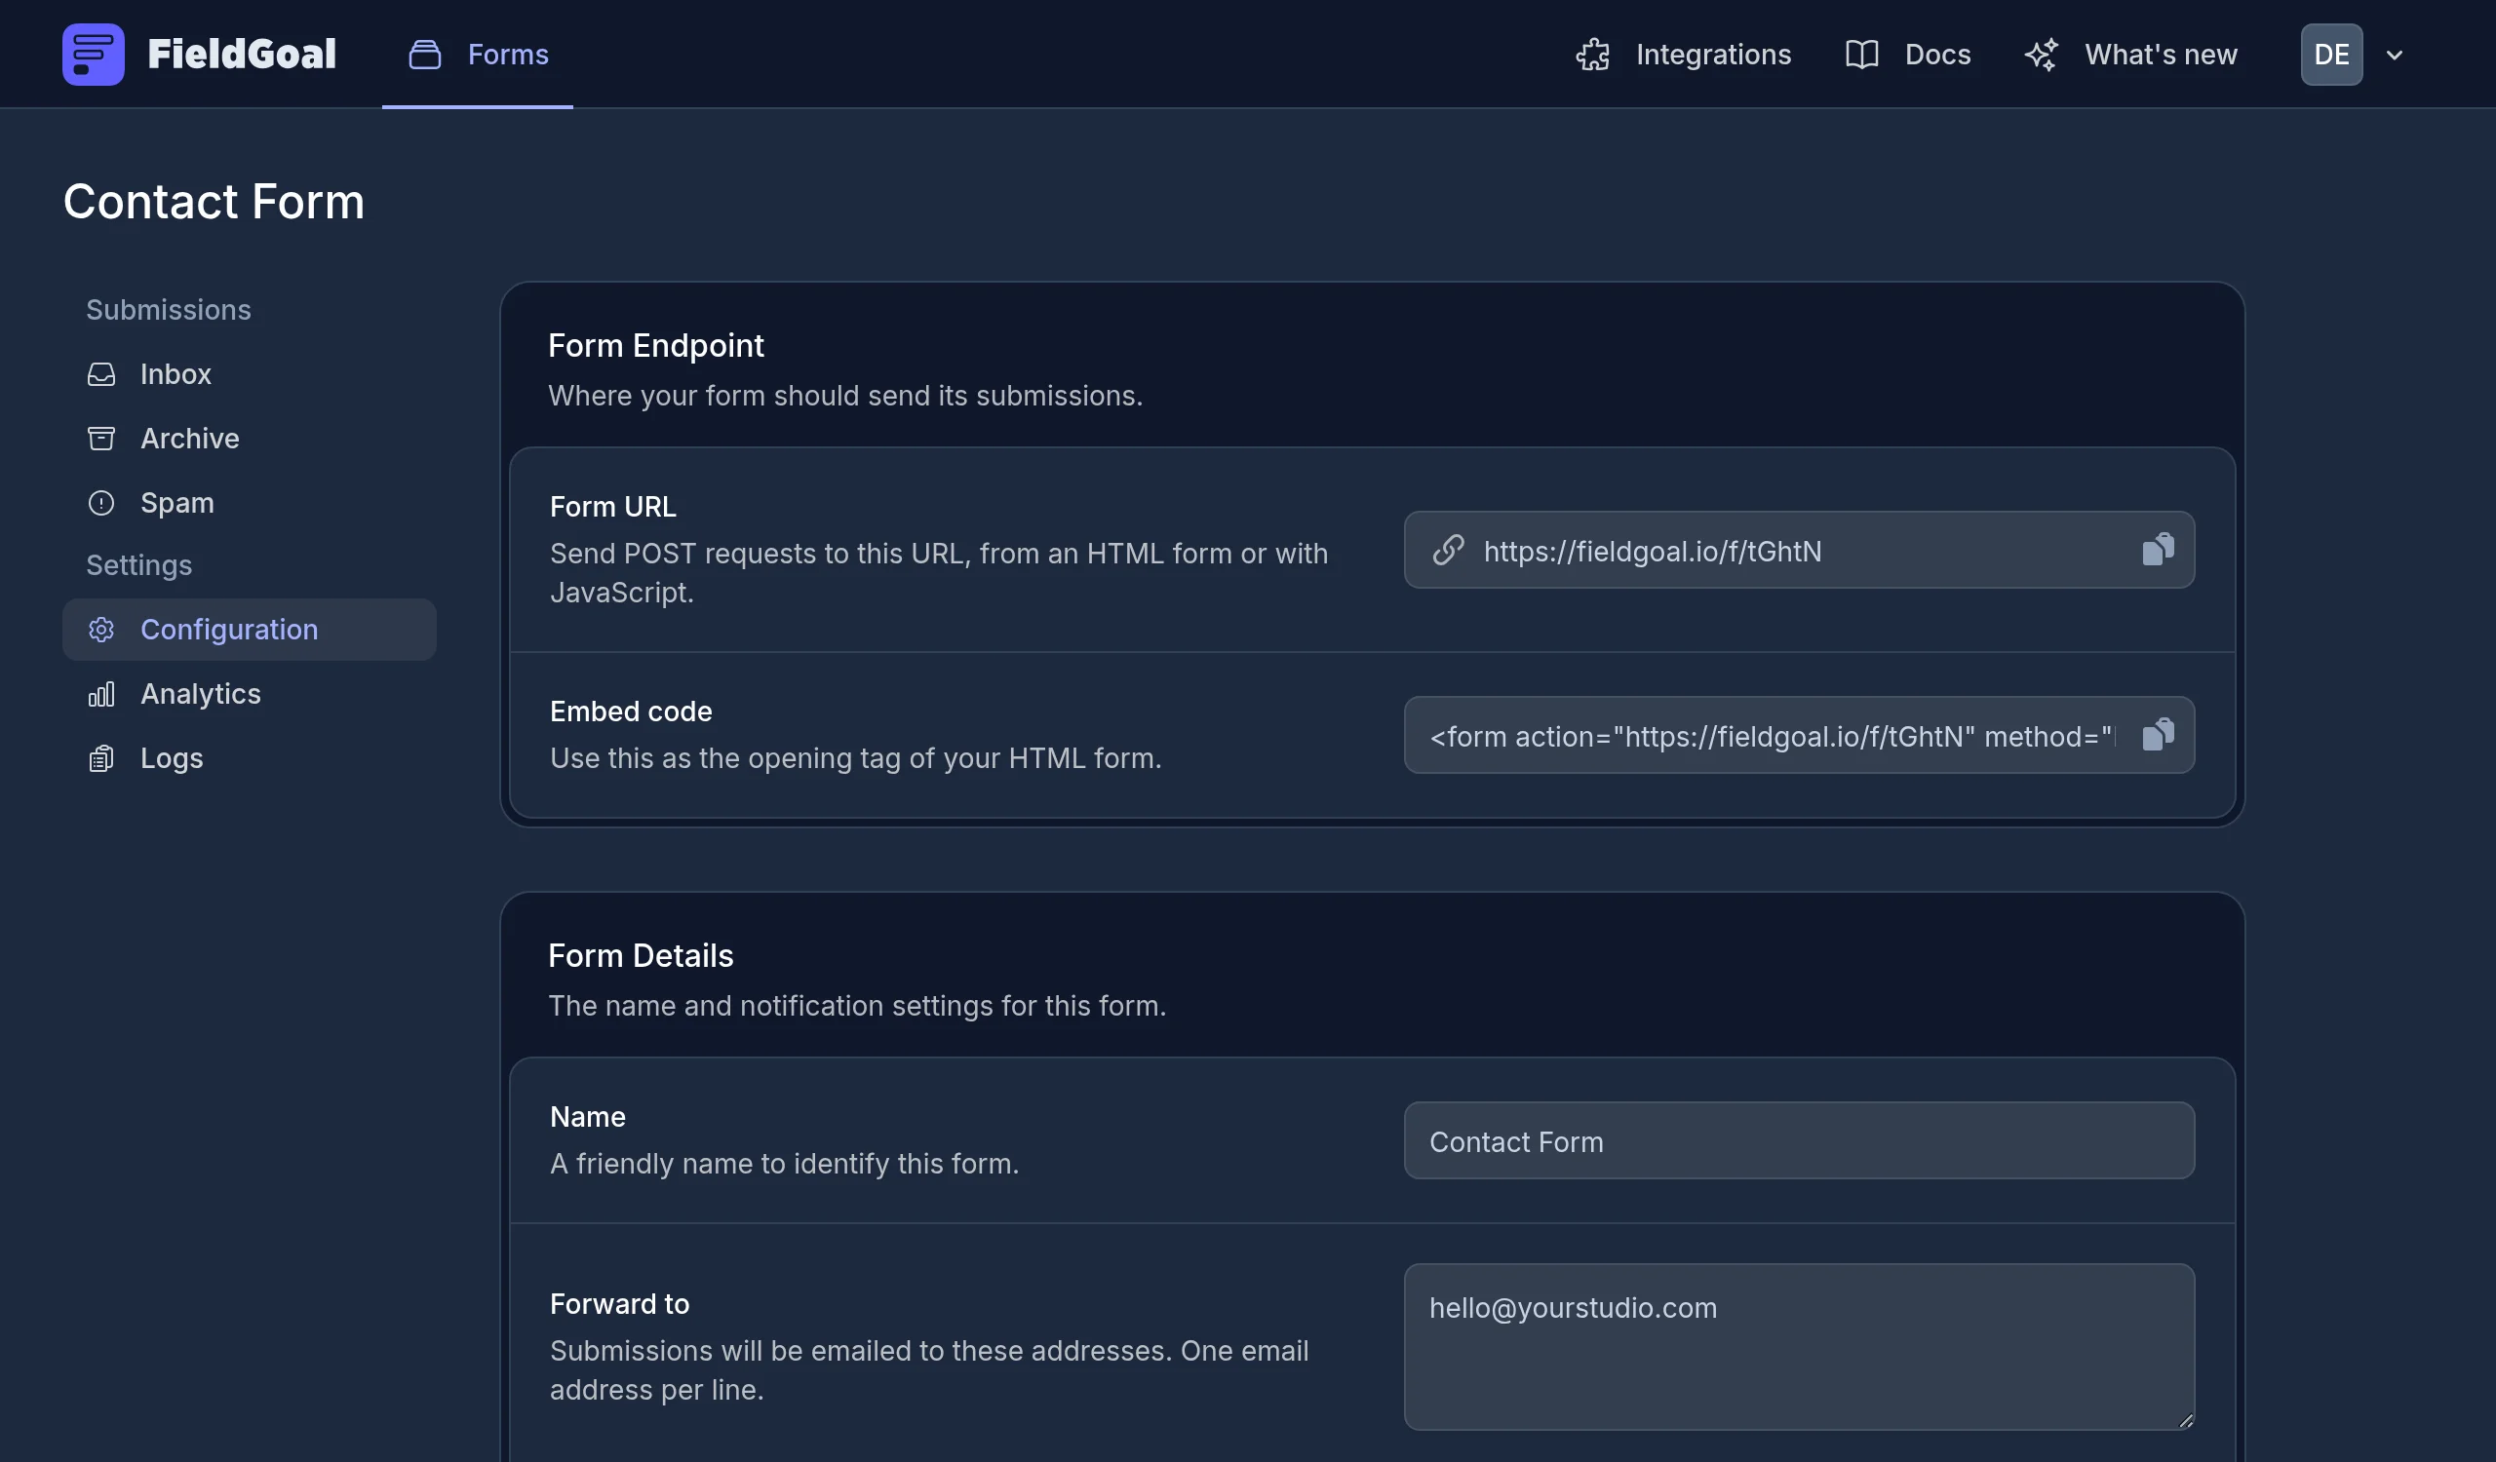The height and width of the screenshot is (1462, 2496).
Task: Click the 'Settings' sidebar heading
Action: tap(138, 565)
